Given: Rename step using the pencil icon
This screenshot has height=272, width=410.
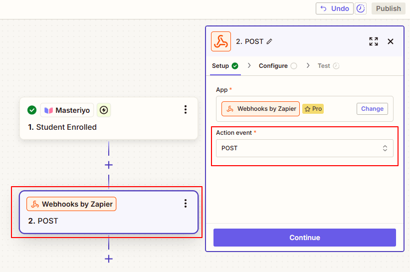Looking at the screenshot, I should (x=269, y=41).
